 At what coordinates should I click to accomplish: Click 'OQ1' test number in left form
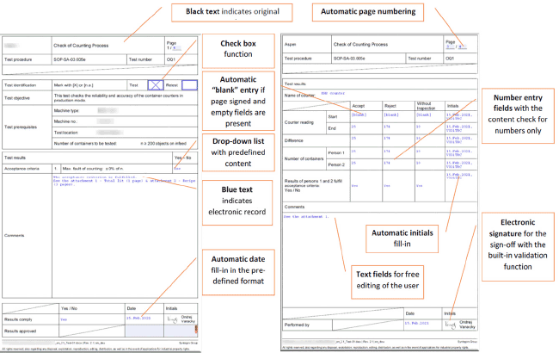point(171,59)
